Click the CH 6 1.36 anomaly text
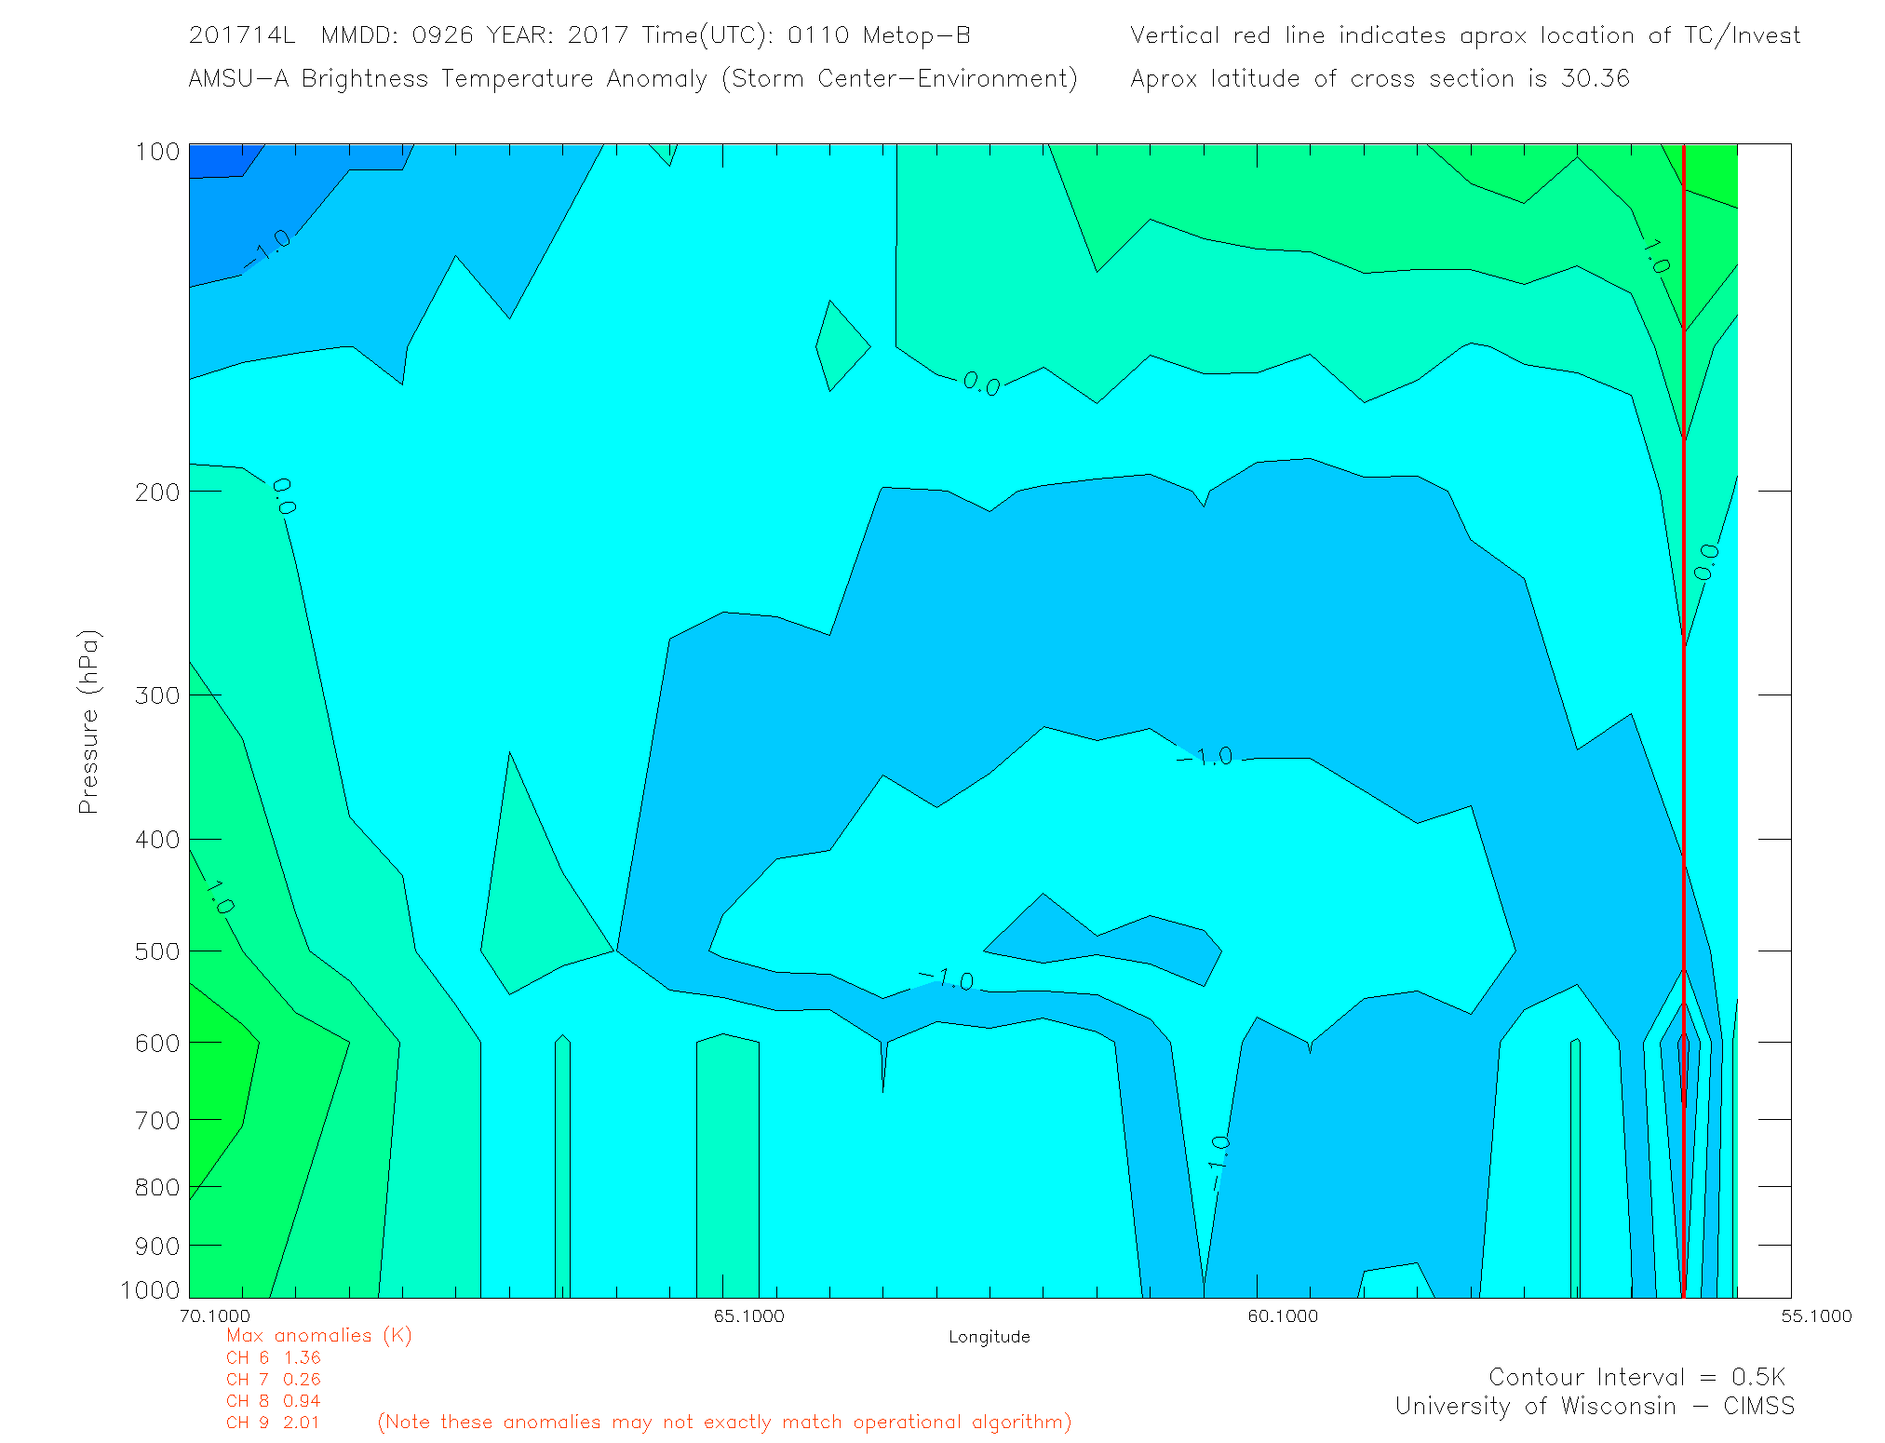1885x1443 pixels. coord(273,1357)
